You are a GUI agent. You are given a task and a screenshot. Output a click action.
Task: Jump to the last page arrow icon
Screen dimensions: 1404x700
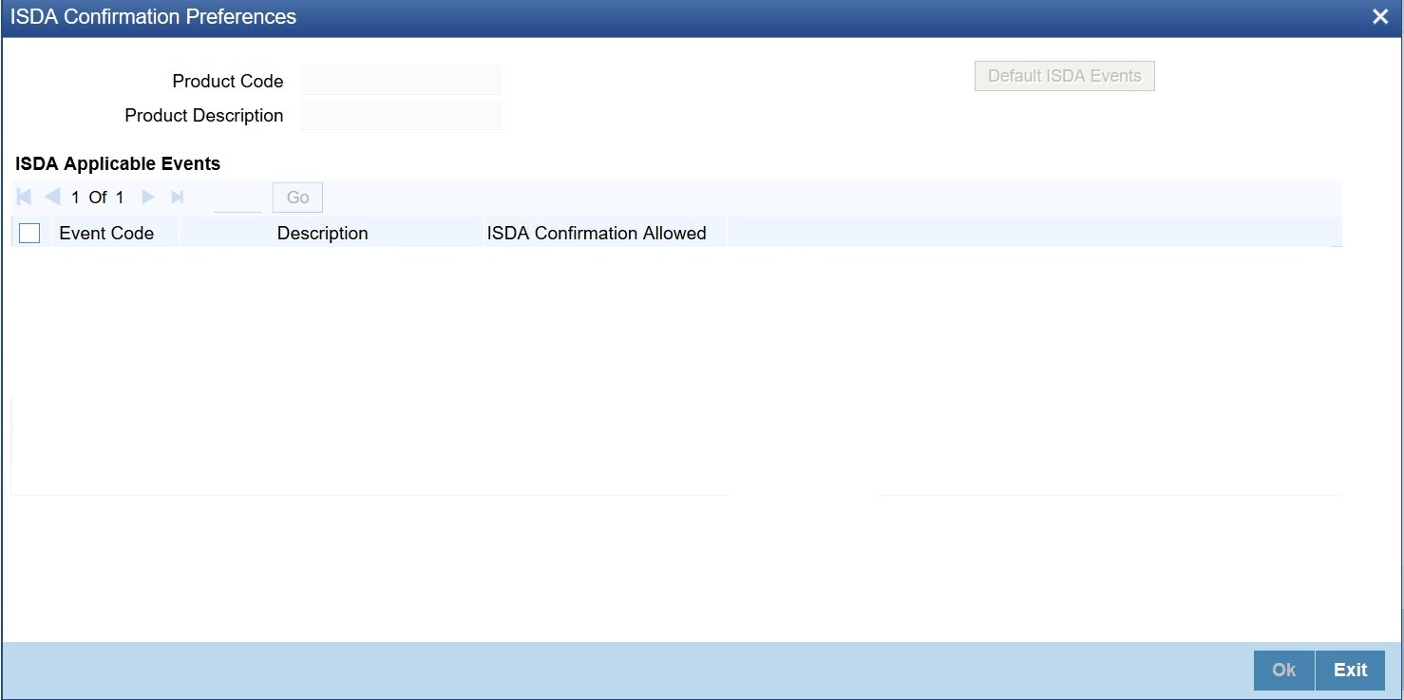tap(177, 197)
